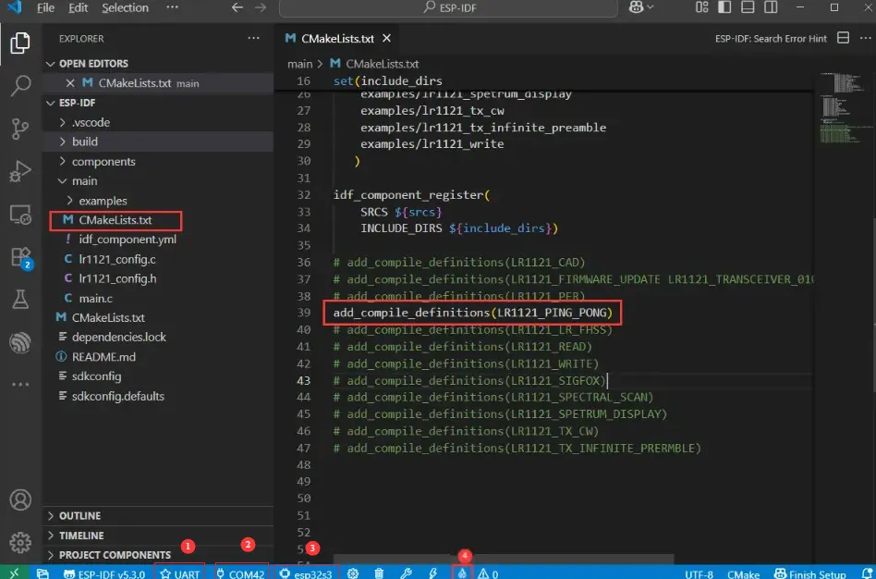This screenshot has width=876, height=579.
Task: Click the ESP-IDF build wrench icon
Action: pyautogui.click(x=406, y=573)
